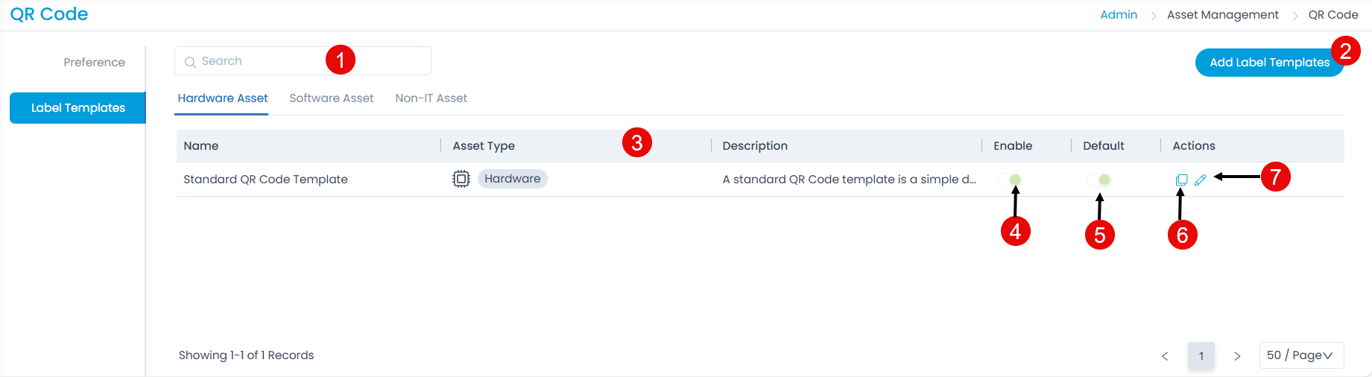The width and height of the screenshot is (1372, 377).
Task: Open the 50 / Page dropdown
Action: point(1300,355)
